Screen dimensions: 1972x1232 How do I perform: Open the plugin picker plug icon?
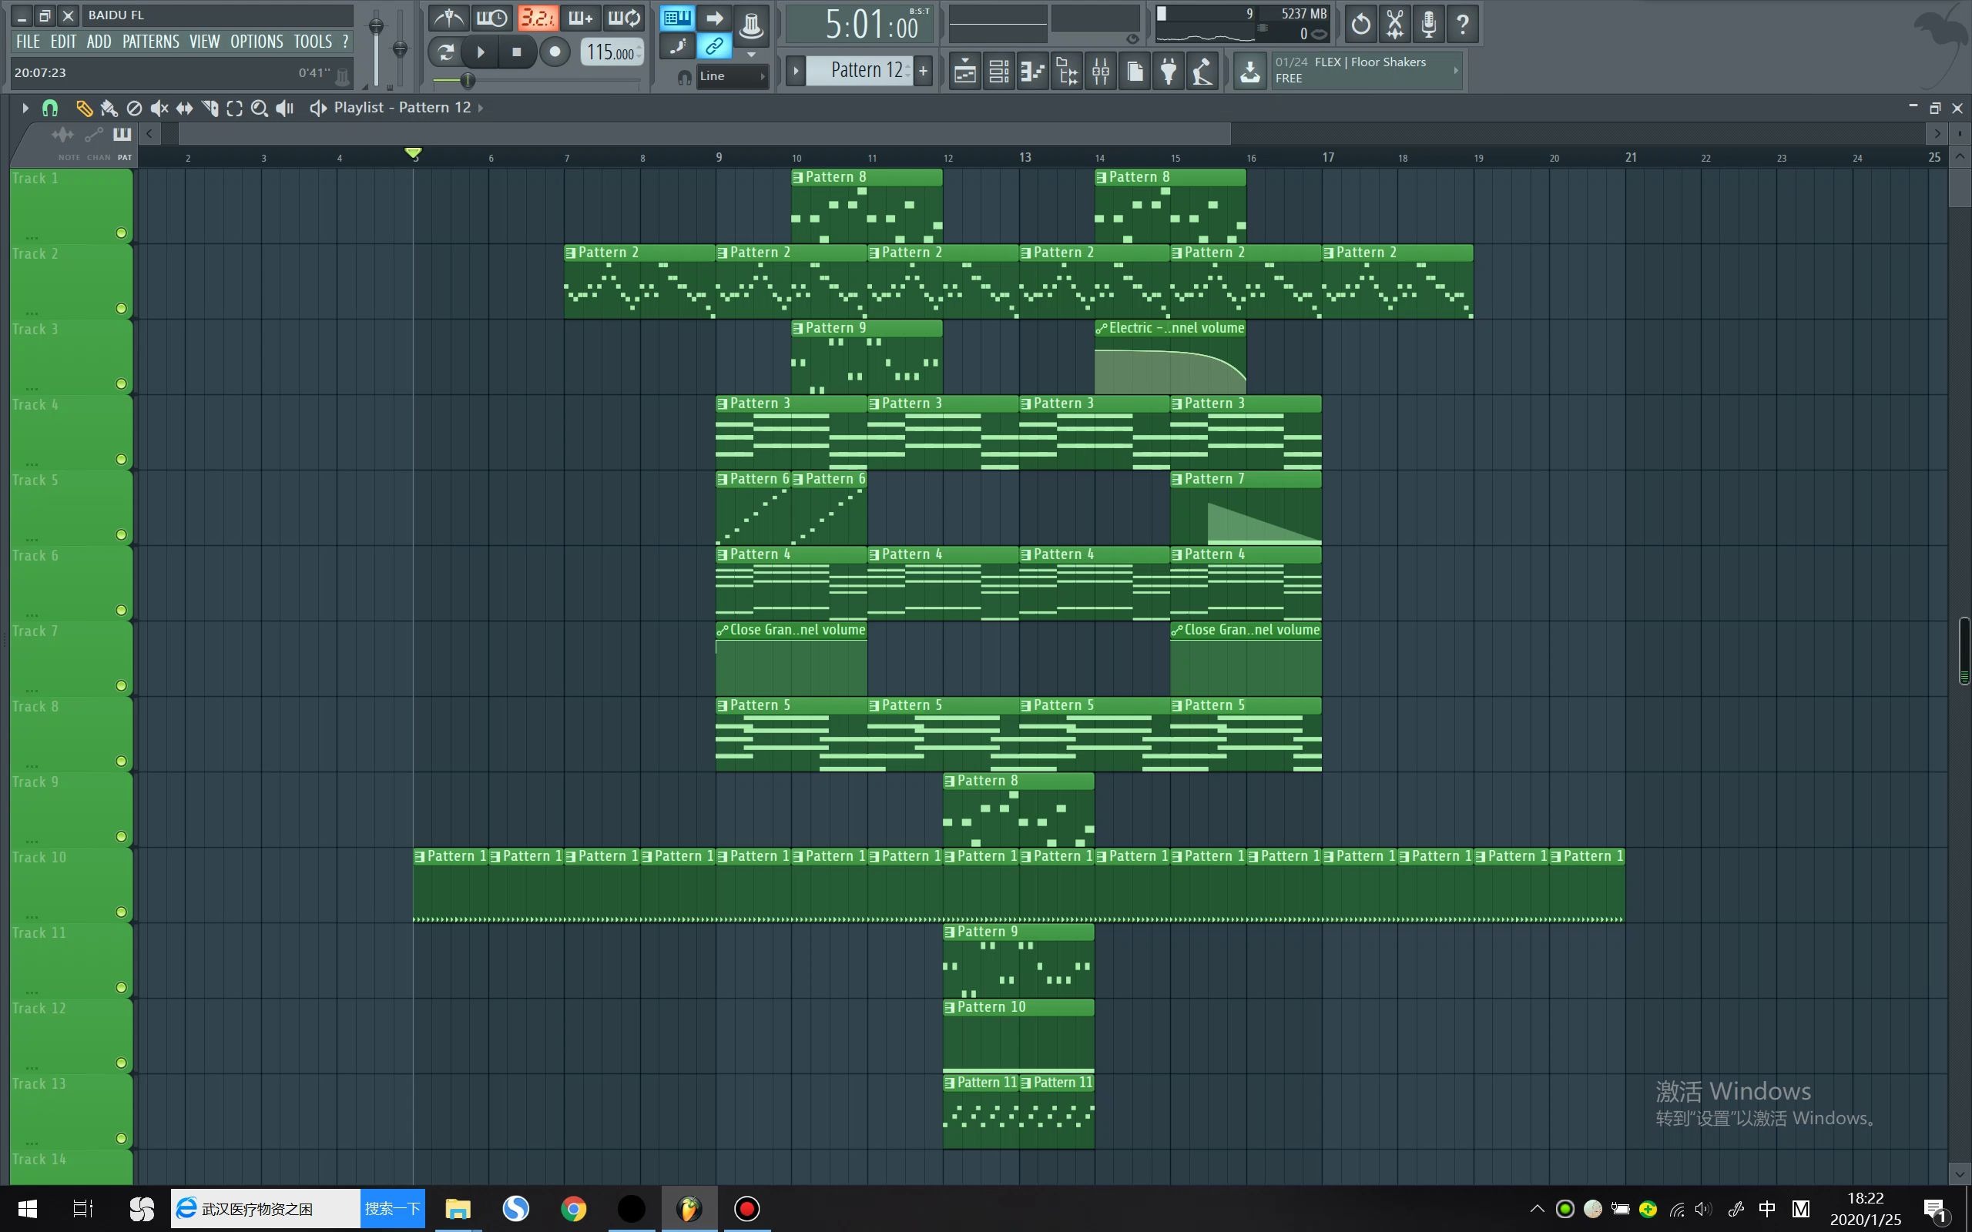click(1169, 72)
